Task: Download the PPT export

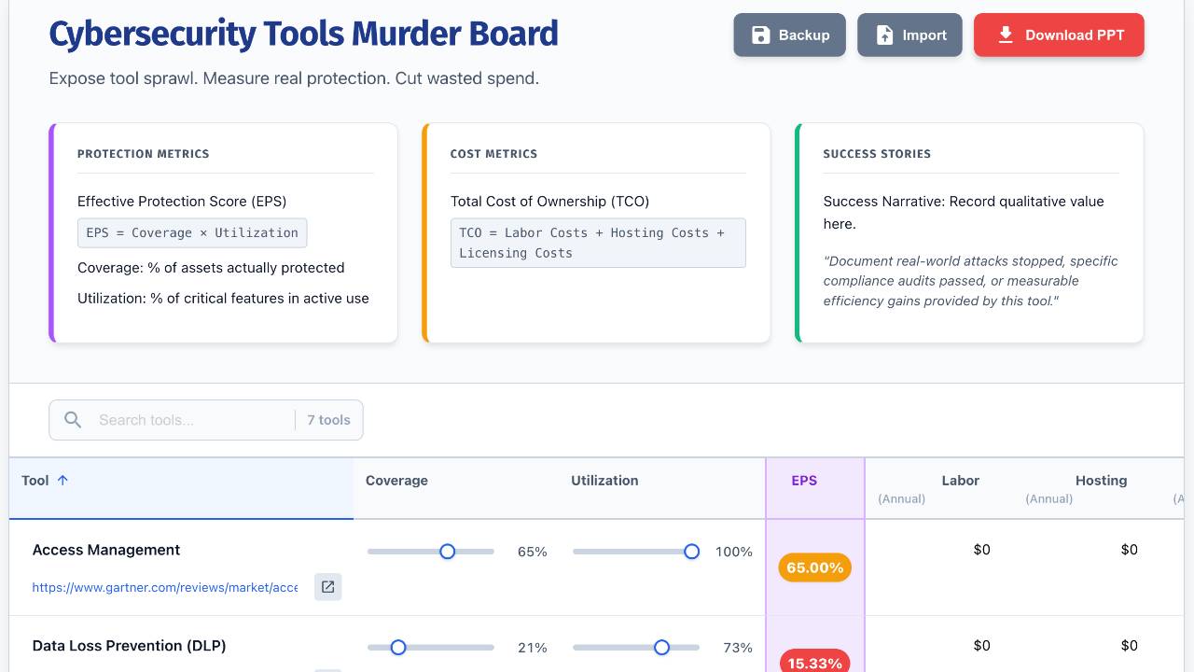Action: click(x=1059, y=35)
